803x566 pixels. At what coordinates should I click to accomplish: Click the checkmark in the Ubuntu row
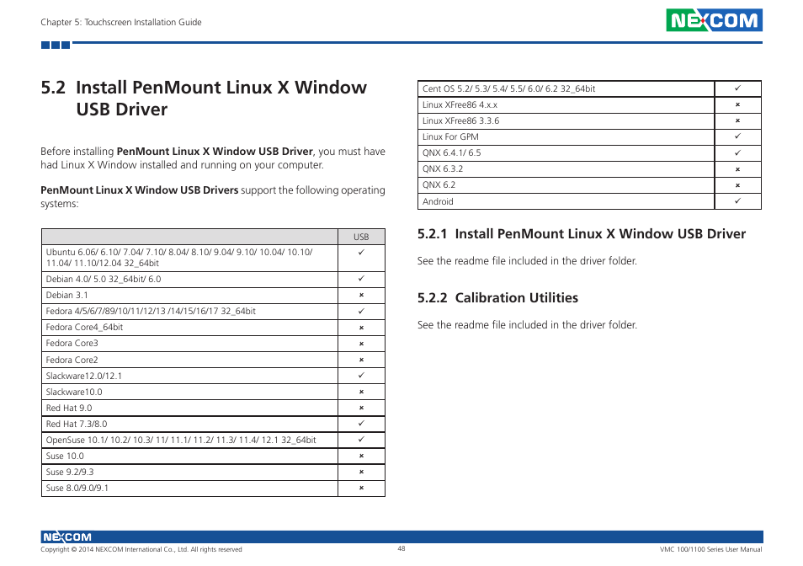coord(362,252)
